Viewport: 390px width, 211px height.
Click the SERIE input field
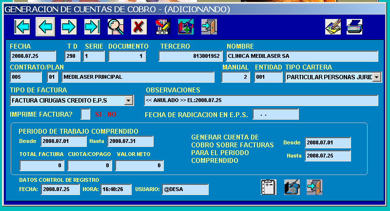[94, 56]
